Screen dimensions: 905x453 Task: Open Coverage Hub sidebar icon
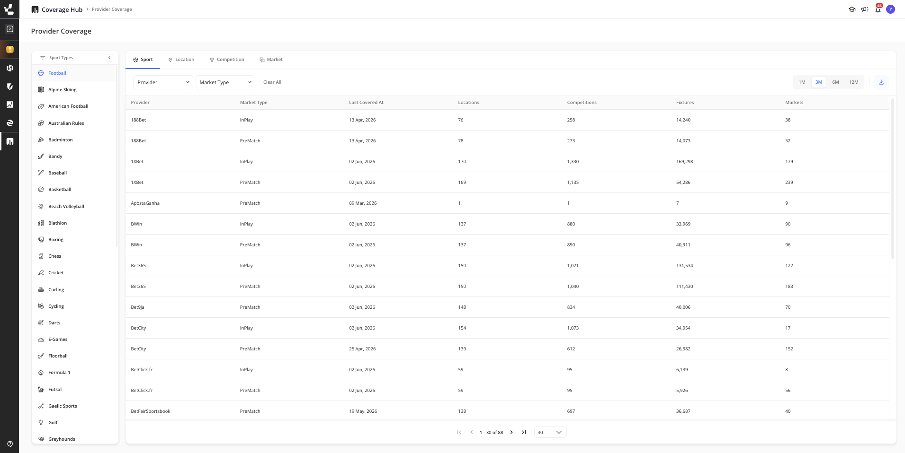click(9, 141)
